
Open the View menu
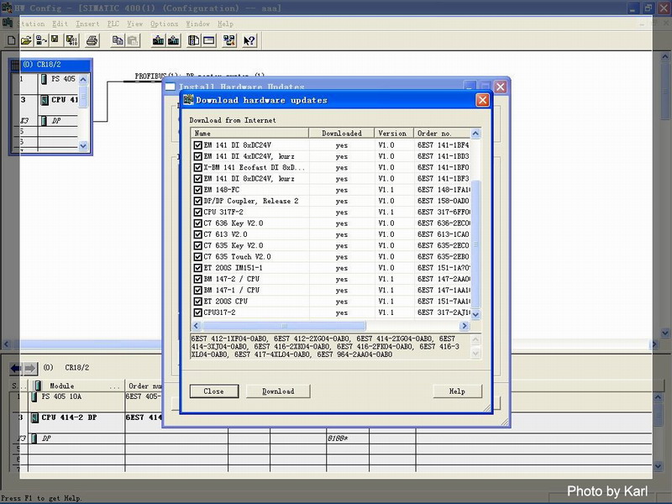click(x=134, y=24)
